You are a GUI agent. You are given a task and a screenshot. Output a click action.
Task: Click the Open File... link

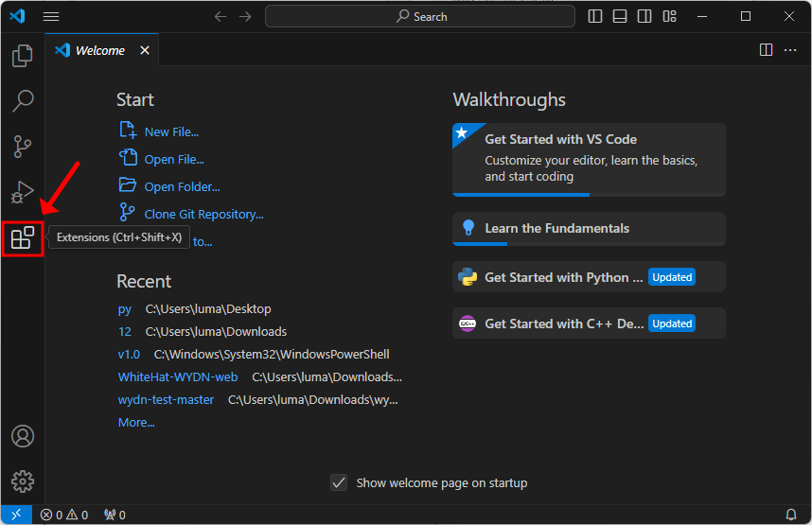(174, 160)
